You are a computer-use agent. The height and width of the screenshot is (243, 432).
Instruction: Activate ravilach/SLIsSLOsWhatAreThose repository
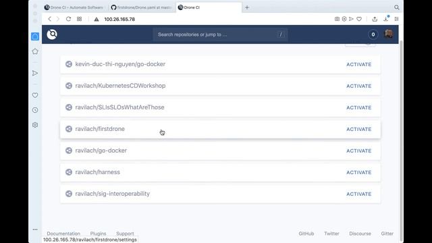[x=358, y=108]
